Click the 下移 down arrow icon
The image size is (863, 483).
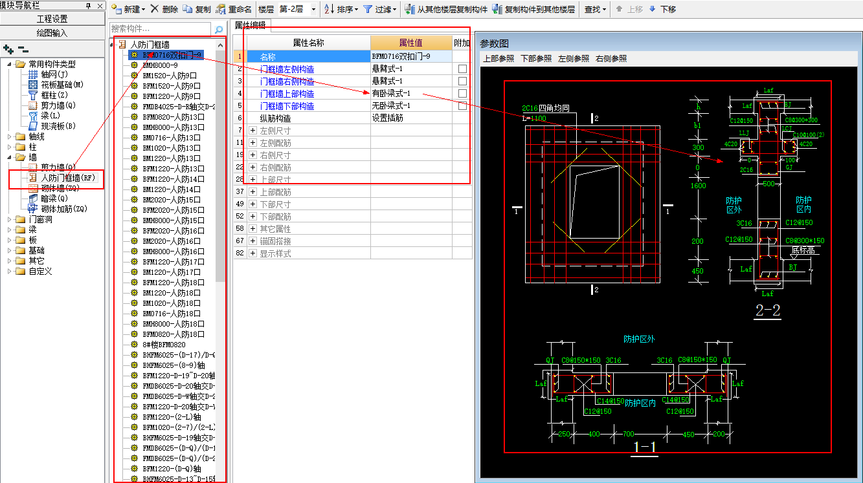point(652,9)
